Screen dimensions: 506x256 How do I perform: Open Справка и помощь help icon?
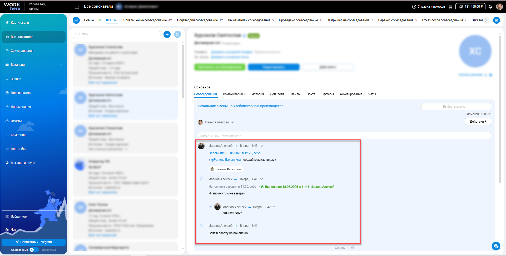pyautogui.click(x=414, y=7)
